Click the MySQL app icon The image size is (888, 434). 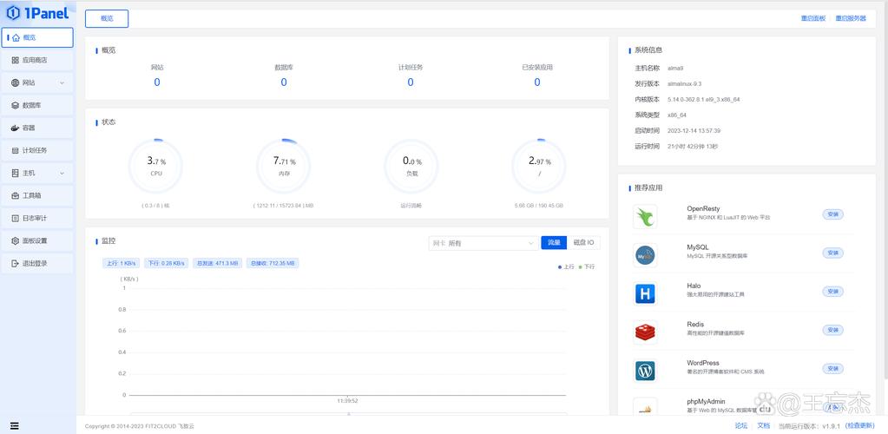pyautogui.click(x=645, y=255)
